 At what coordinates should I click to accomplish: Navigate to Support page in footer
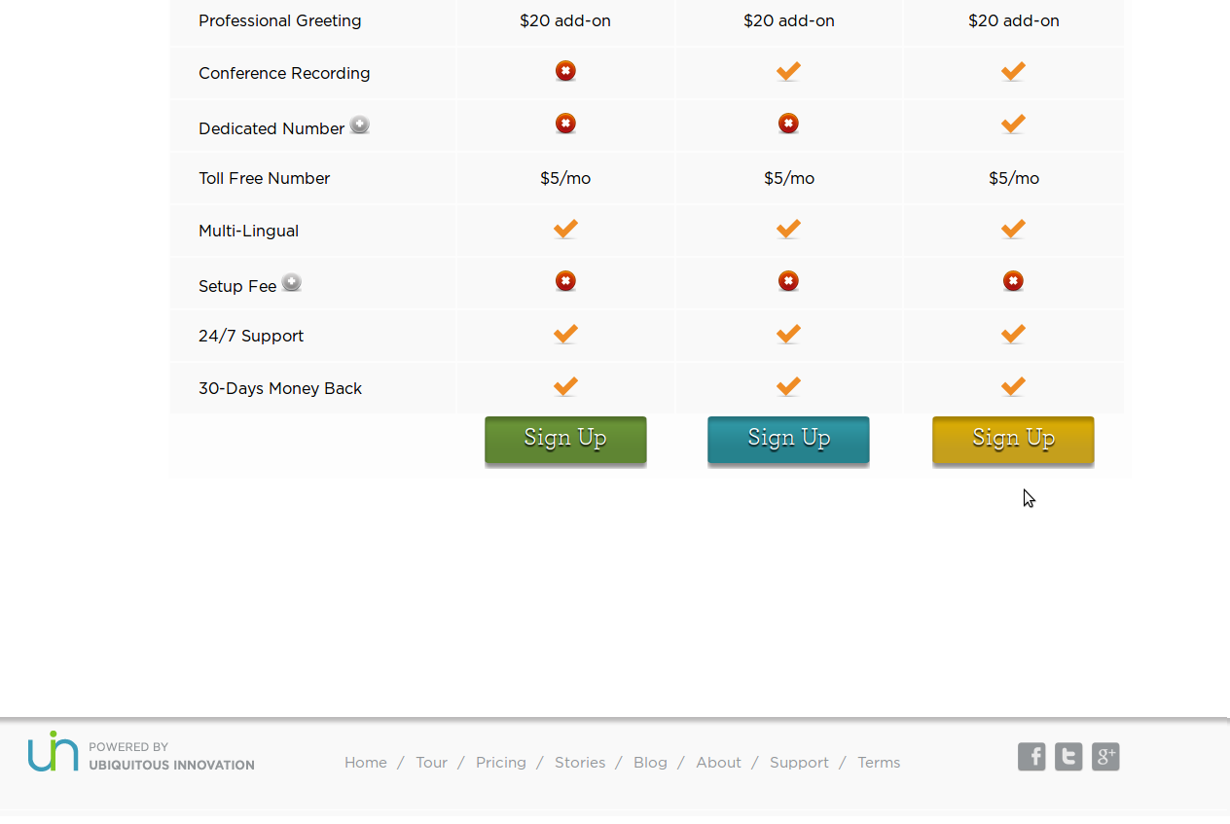coord(799,763)
